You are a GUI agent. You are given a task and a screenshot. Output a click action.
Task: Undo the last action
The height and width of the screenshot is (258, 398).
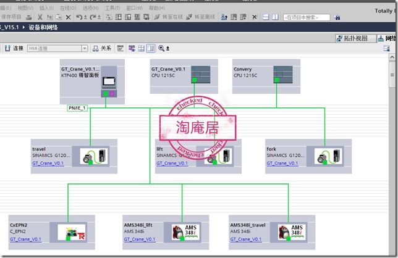coord(79,17)
